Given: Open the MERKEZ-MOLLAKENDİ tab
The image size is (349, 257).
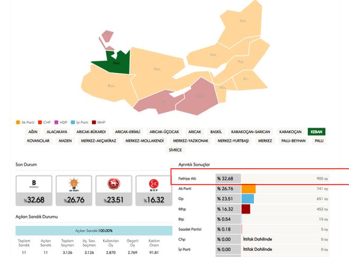Looking at the screenshot, I should (x=145, y=141).
